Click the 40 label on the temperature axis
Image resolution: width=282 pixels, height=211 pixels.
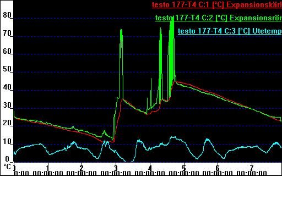click(7, 87)
